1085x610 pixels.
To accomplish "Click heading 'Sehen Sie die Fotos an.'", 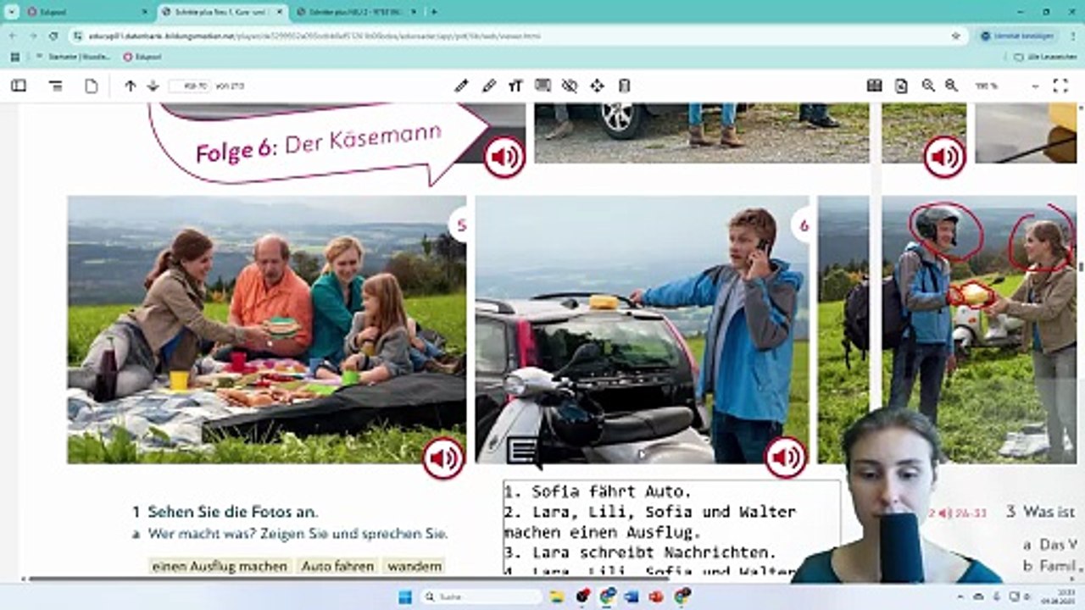I will (x=233, y=512).
